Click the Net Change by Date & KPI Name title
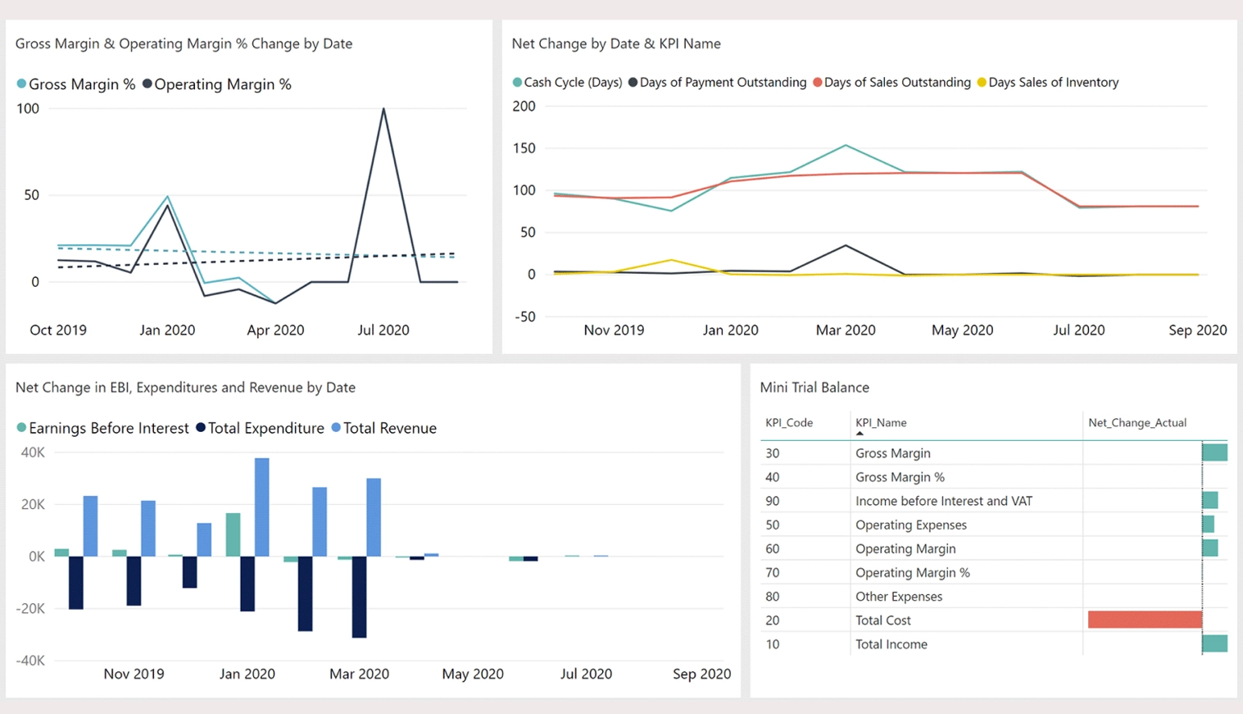Viewport: 1243px width, 714px height. pos(616,43)
